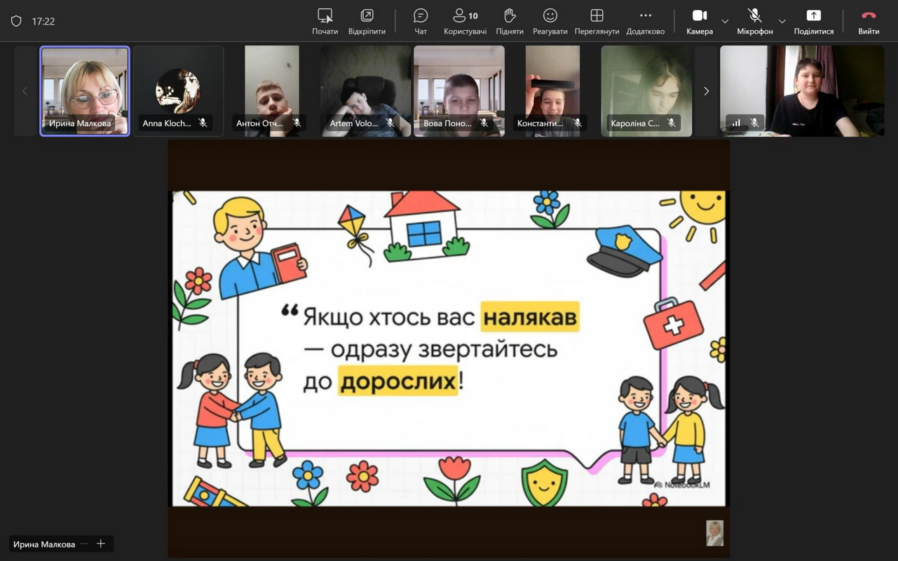Viewport: 898px width, 561px height.
Task: Expand the camera options dropdown arrow
Action: click(725, 21)
